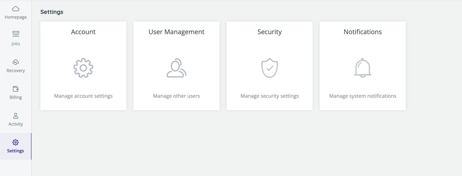This screenshot has width=462, height=176.
Task: Click the large gear icon on Account card
Action: 83,68
